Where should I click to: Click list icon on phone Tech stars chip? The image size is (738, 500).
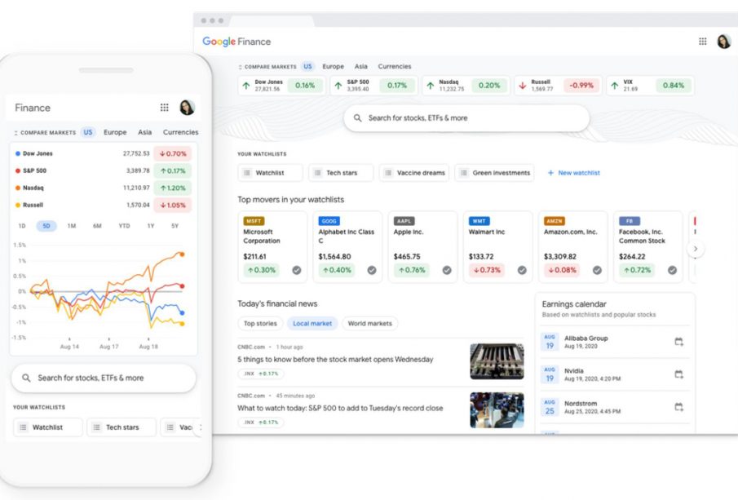[96, 427]
